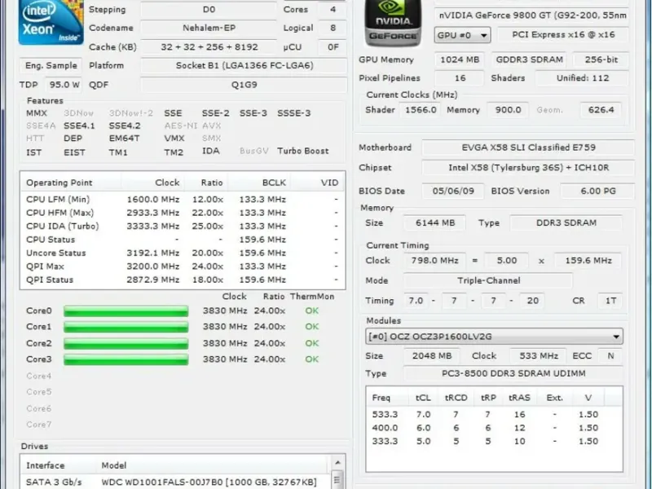652x489 pixels.
Task: Click the Drives list scroll-up arrow
Action: coord(337,462)
